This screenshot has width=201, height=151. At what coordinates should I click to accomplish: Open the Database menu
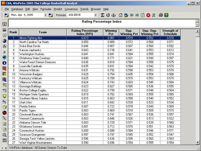coord(17,9)
